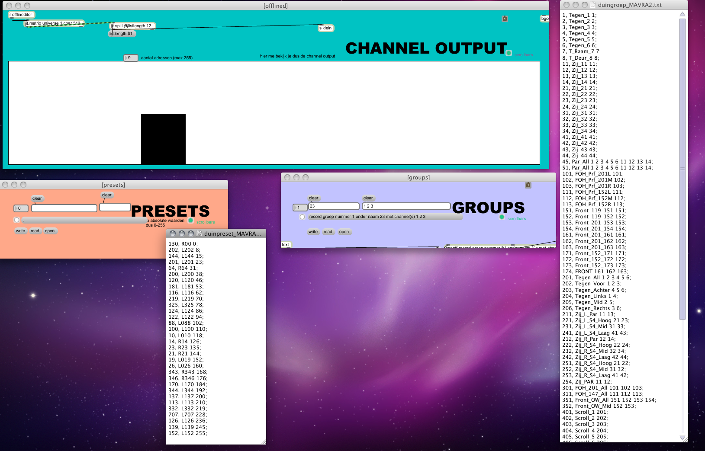Click the [presets] window title bar
This screenshot has height=451, width=705.
point(113,185)
